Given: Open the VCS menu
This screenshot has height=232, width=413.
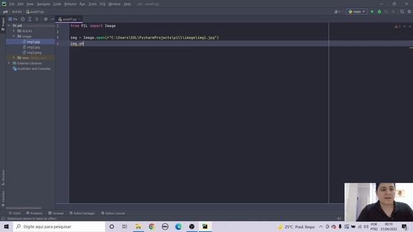Looking at the screenshot, I should 103,4.
